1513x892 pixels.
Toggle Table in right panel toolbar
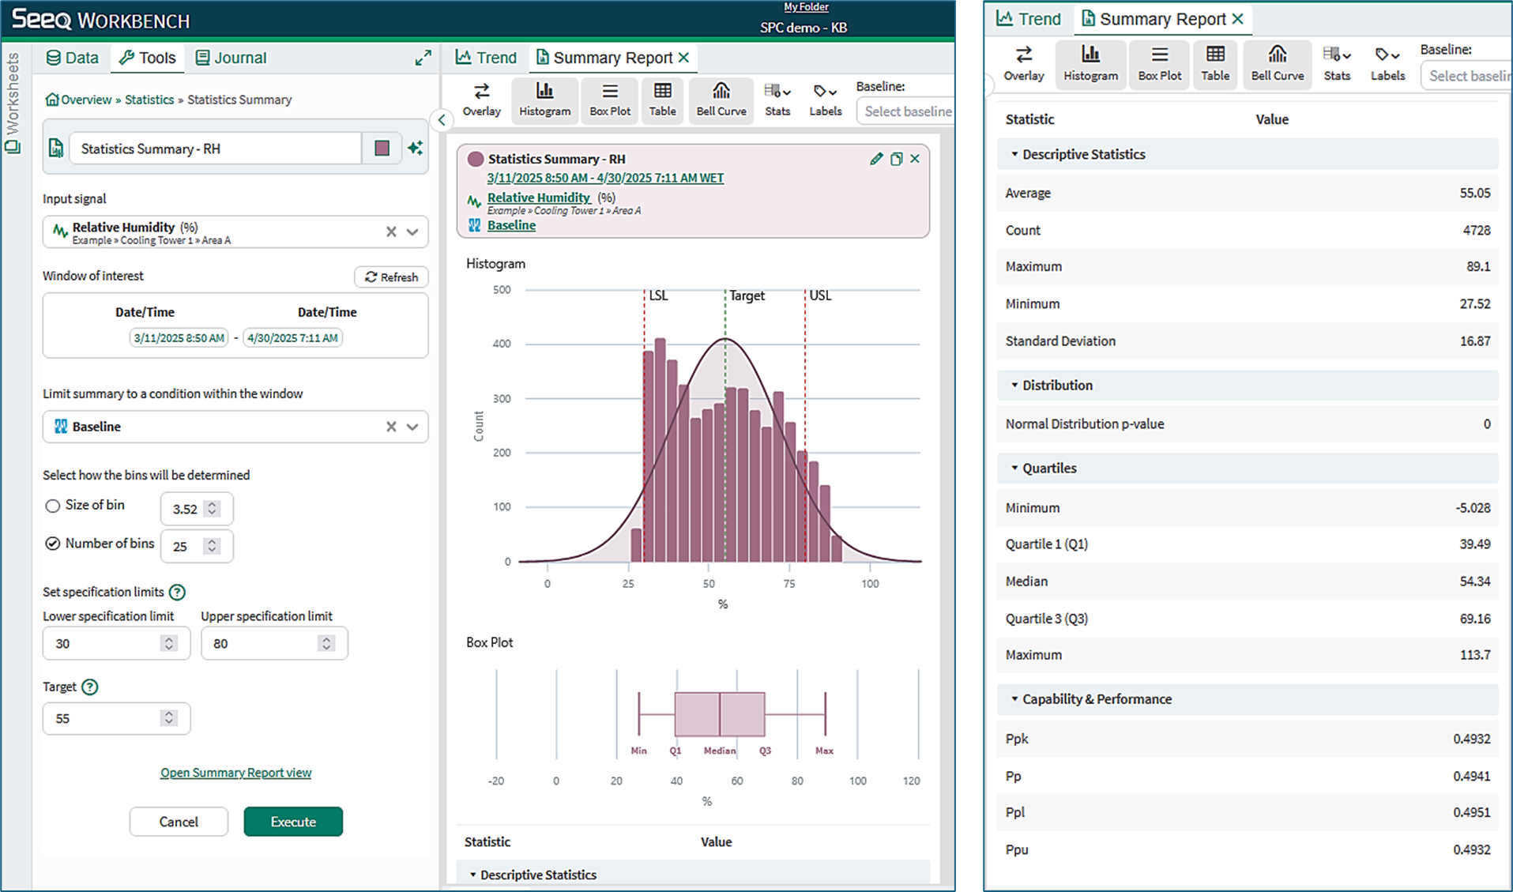tap(1215, 64)
